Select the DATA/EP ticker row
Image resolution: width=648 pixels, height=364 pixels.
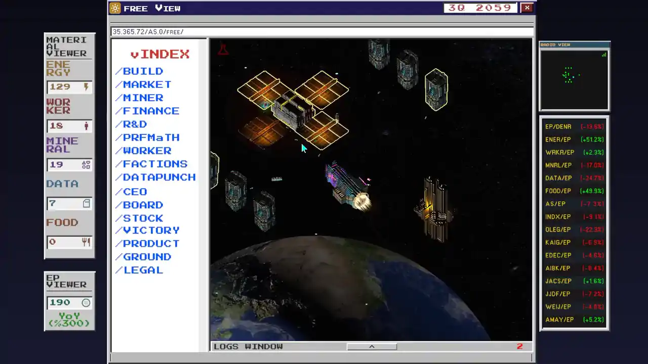575,178
